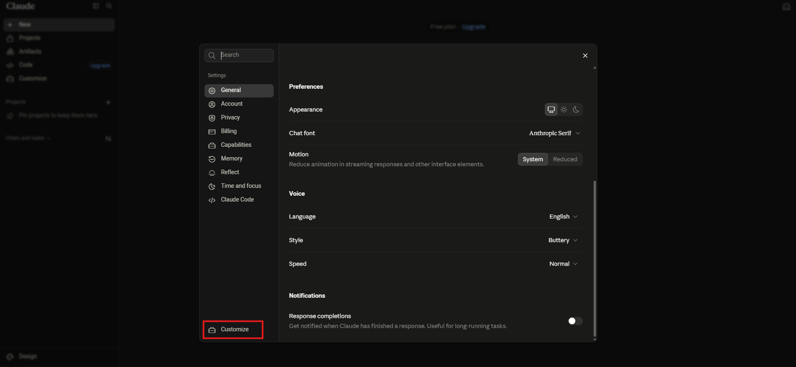Image resolution: width=796 pixels, height=367 pixels.
Task: Click Customize at bottom of the settings dialog
Action: point(233,330)
